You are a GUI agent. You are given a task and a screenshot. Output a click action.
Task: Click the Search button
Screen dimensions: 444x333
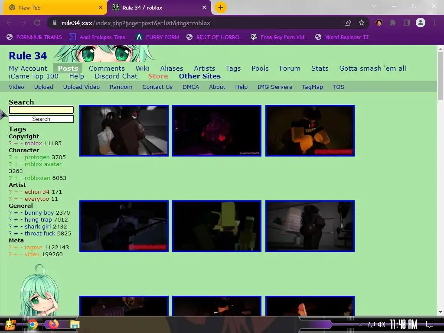pos(41,119)
